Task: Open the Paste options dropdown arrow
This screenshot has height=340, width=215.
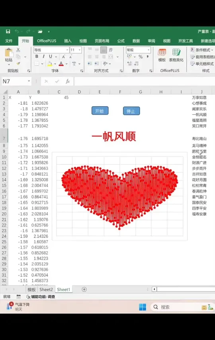Action: pyautogui.click(x=9, y=64)
